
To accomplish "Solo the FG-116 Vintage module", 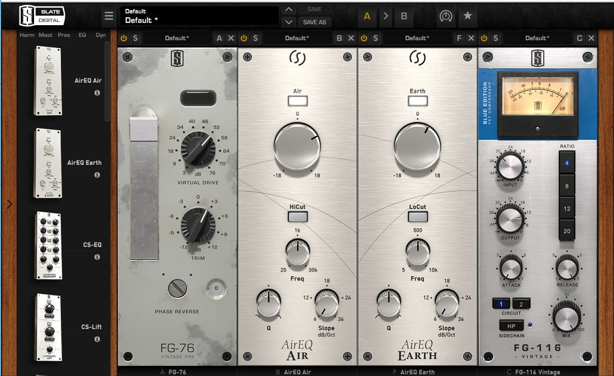I will tap(496, 38).
